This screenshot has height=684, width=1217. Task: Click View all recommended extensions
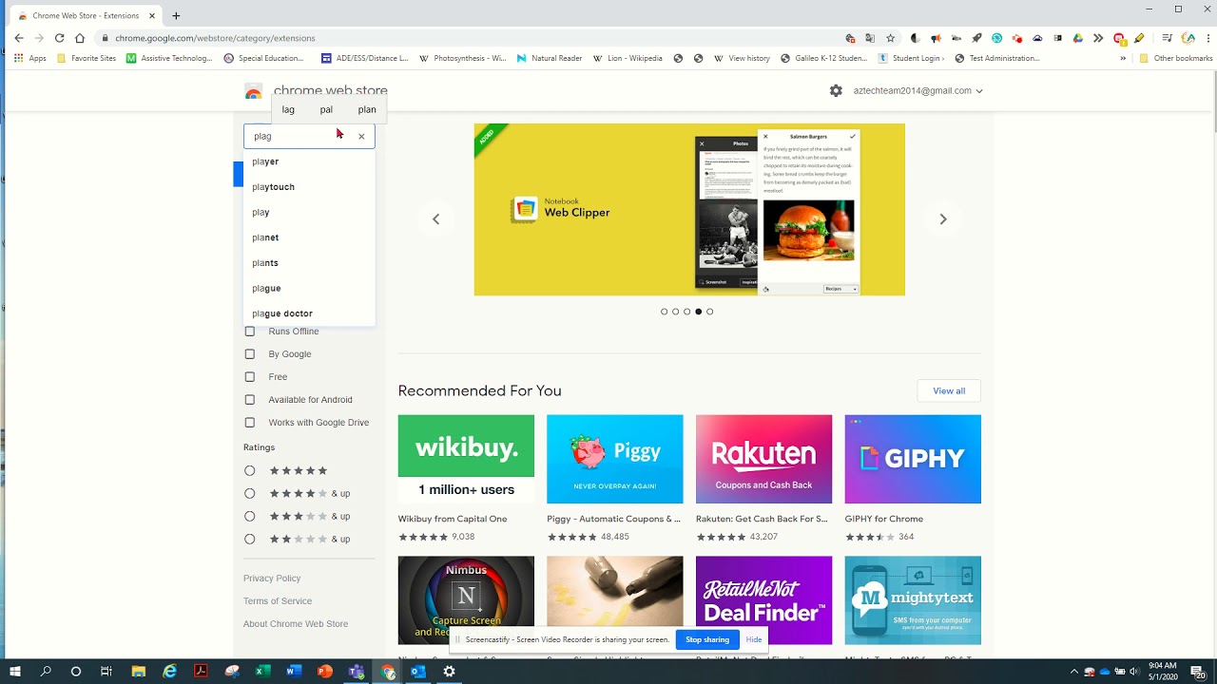(x=949, y=390)
